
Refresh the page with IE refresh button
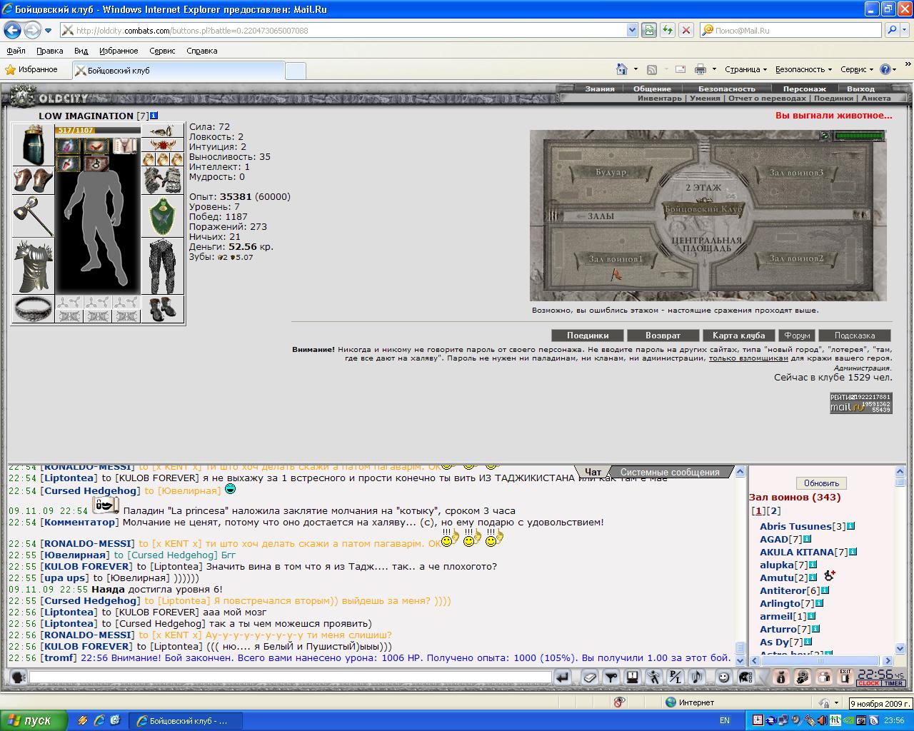click(668, 30)
